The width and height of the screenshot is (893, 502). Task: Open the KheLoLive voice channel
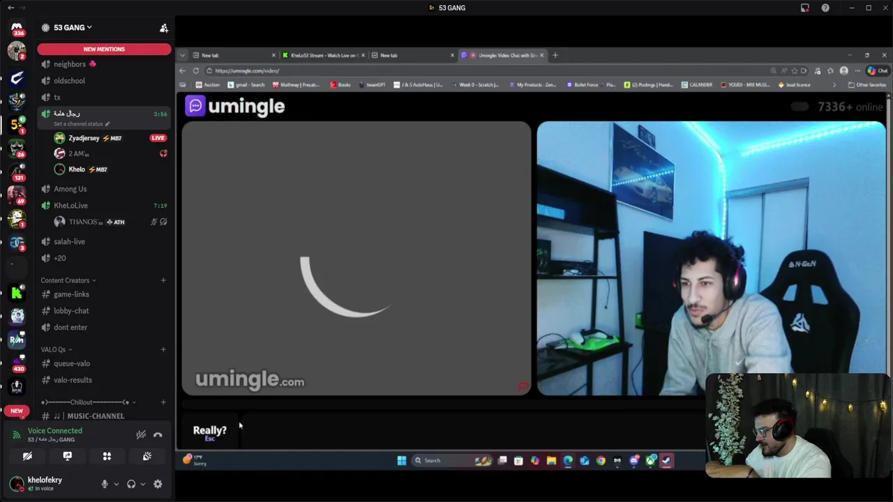click(x=104, y=206)
